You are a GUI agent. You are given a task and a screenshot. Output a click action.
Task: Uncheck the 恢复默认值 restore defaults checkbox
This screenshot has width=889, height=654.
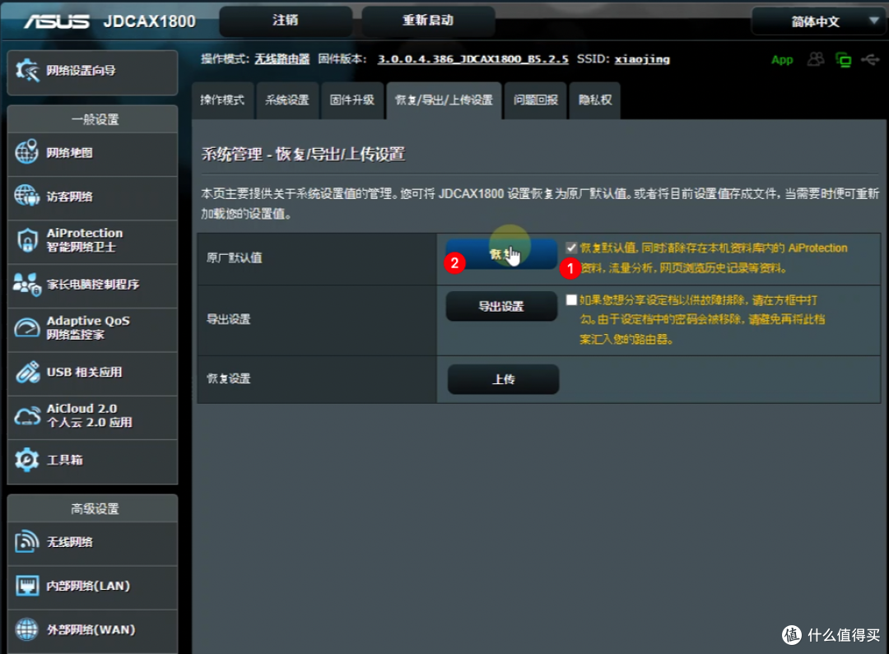tap(571, 248)
